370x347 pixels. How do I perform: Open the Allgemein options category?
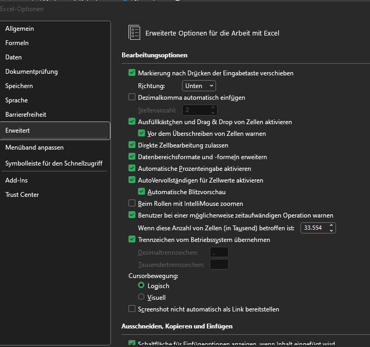click(x=55, y=29)
